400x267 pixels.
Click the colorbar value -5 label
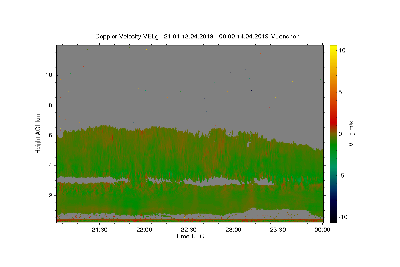click(341, 176)
